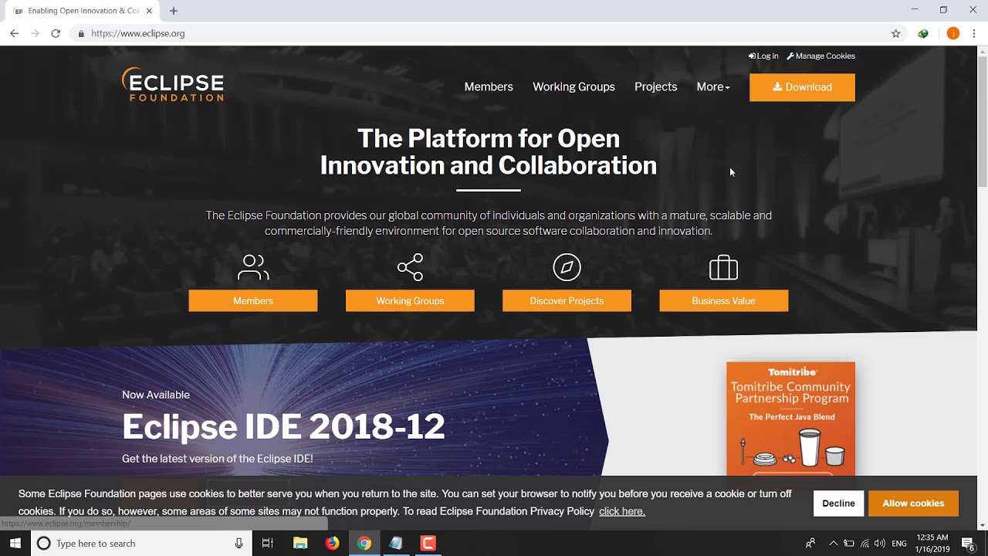The width and height of the screenshot is (988, 556).
Task: Click the Business Value briefcase icon
Action: click(723, 267)
